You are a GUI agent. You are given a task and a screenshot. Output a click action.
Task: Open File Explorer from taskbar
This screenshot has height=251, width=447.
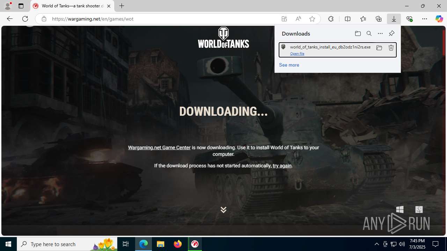pyautogui.click(x=161, y=244)
